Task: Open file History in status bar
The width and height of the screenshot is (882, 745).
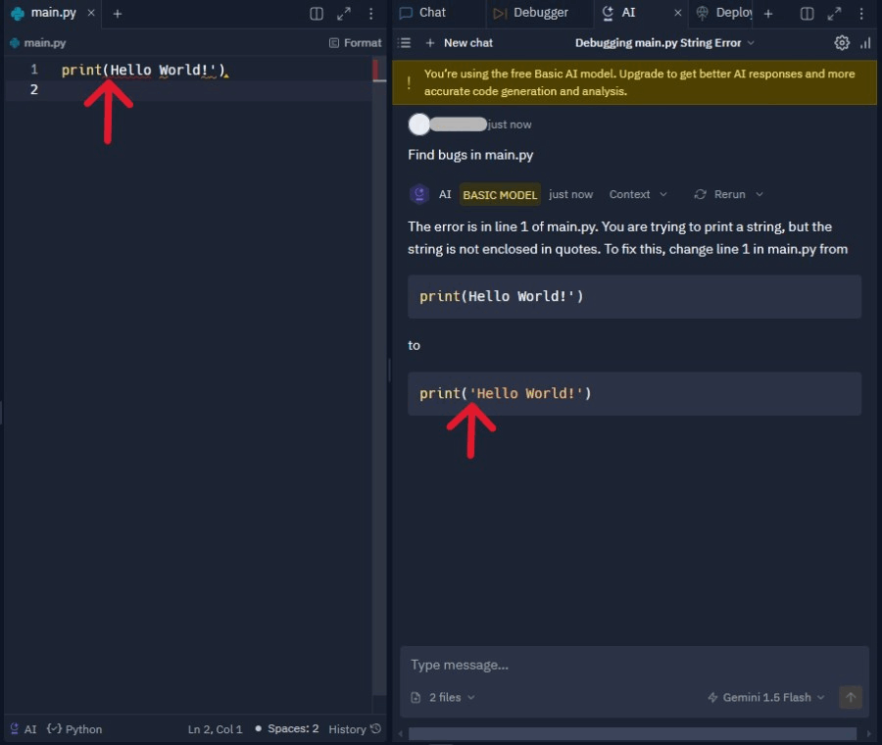Action: pyautogui.click(x=355, y=728)
